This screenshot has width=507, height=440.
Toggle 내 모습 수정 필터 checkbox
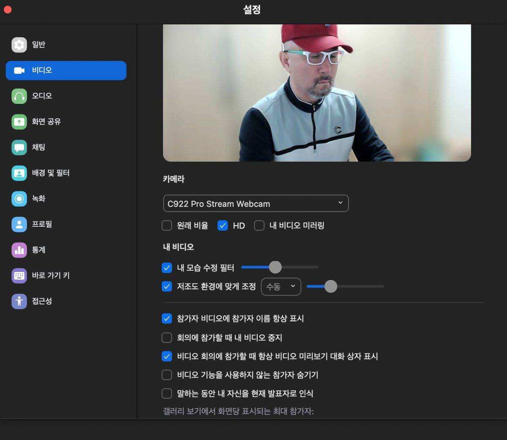coord(167,268)
